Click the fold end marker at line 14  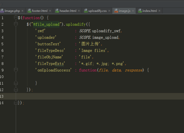(x=16, y=103)
